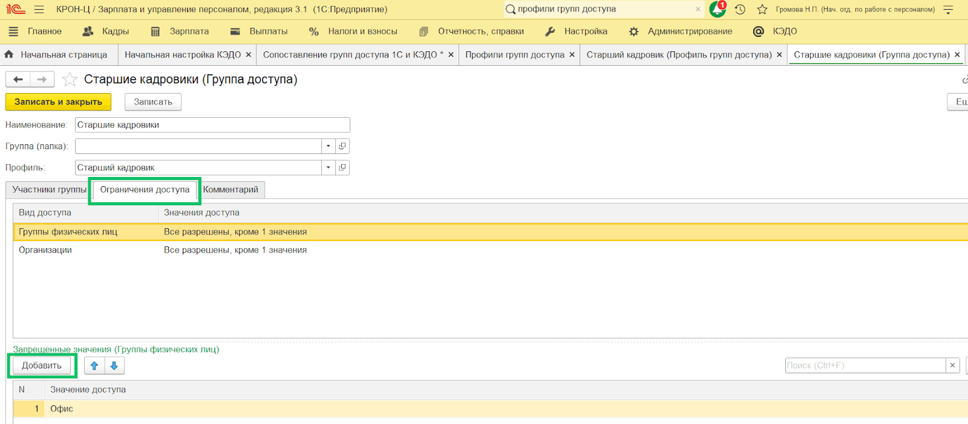Viewport: 968px width, 424px height.
Task: Click the notification bell icon
Action: tap(717, 10)
